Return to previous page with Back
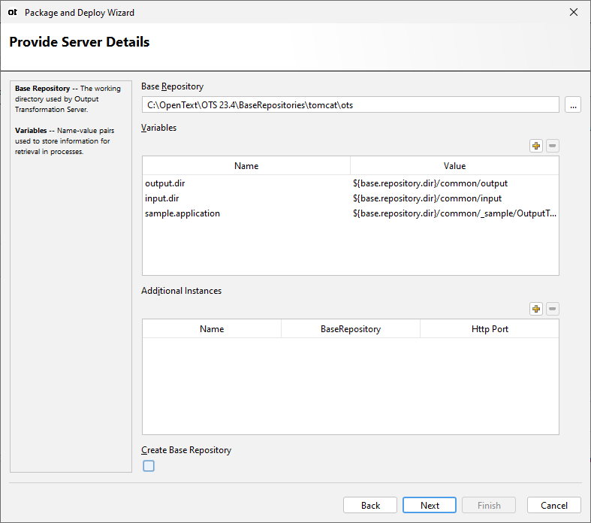This screenshot has height=523, width=591. (x=370, y=505)
